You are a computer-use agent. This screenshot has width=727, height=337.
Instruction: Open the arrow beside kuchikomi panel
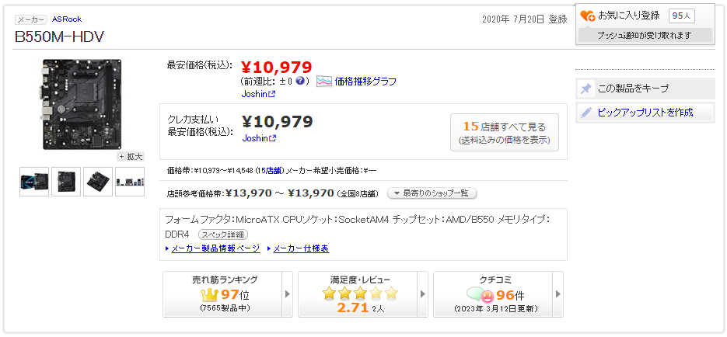click(x=557, y=294)
